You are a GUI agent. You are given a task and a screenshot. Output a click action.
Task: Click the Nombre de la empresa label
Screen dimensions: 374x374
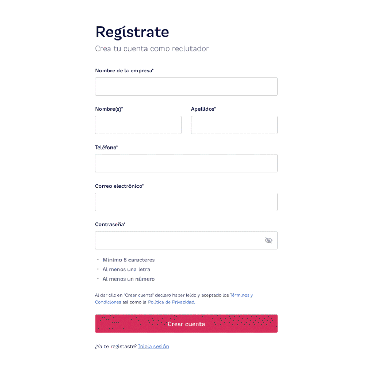pos(124,71)
